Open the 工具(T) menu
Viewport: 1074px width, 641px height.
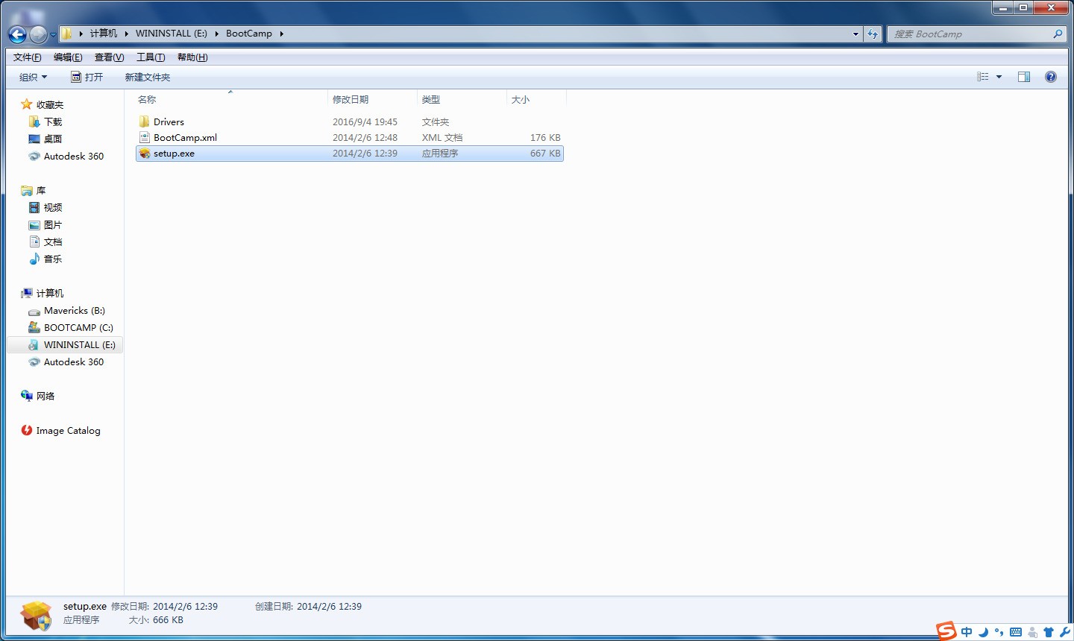[151, 57]
